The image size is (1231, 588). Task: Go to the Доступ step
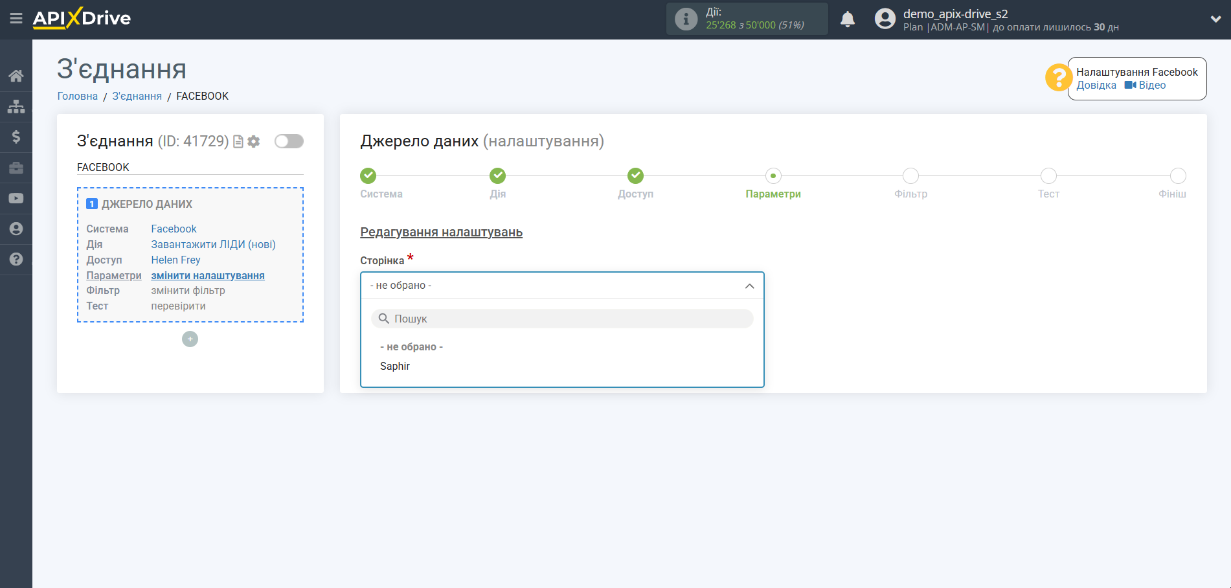pos(635,176)
